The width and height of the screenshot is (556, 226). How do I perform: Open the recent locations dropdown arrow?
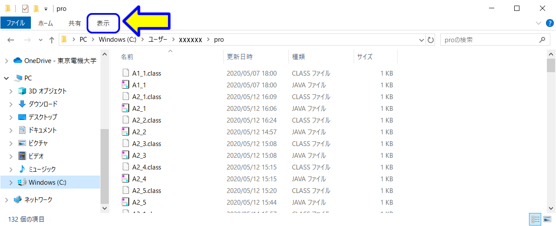tap(40, 40)
